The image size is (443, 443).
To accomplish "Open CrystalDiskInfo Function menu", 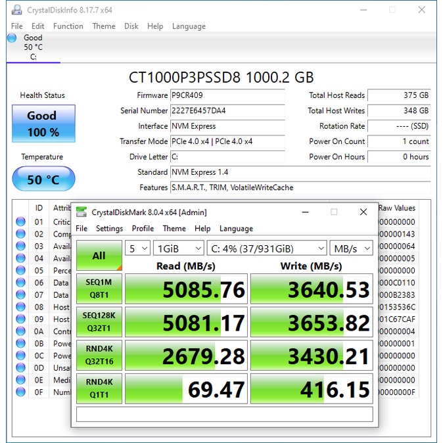I will click(x=68, y=26).
